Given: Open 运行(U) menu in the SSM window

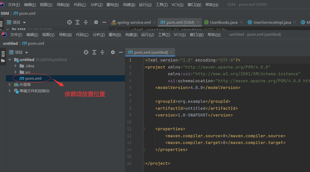Looking at the screenshot, I should 145,5.
